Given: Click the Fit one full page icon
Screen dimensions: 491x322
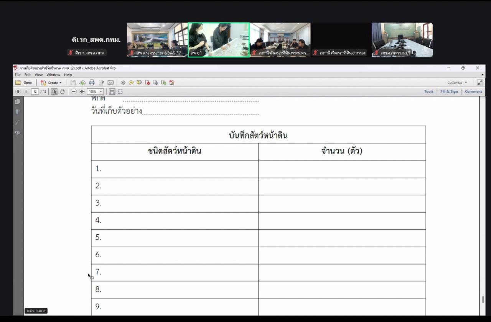Looking at the screenshot, I should coord(120,92).
